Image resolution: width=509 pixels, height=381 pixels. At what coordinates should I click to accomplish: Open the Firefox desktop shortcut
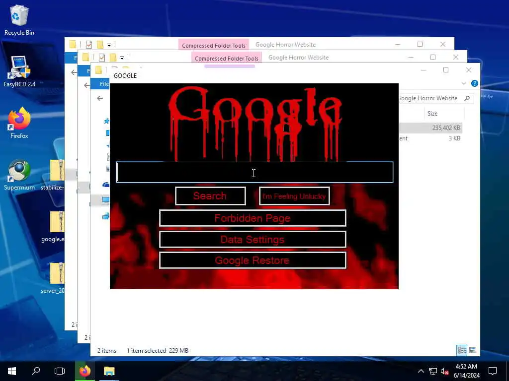[x=19, y=123]
